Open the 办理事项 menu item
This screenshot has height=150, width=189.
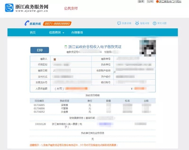click(77, 32)
